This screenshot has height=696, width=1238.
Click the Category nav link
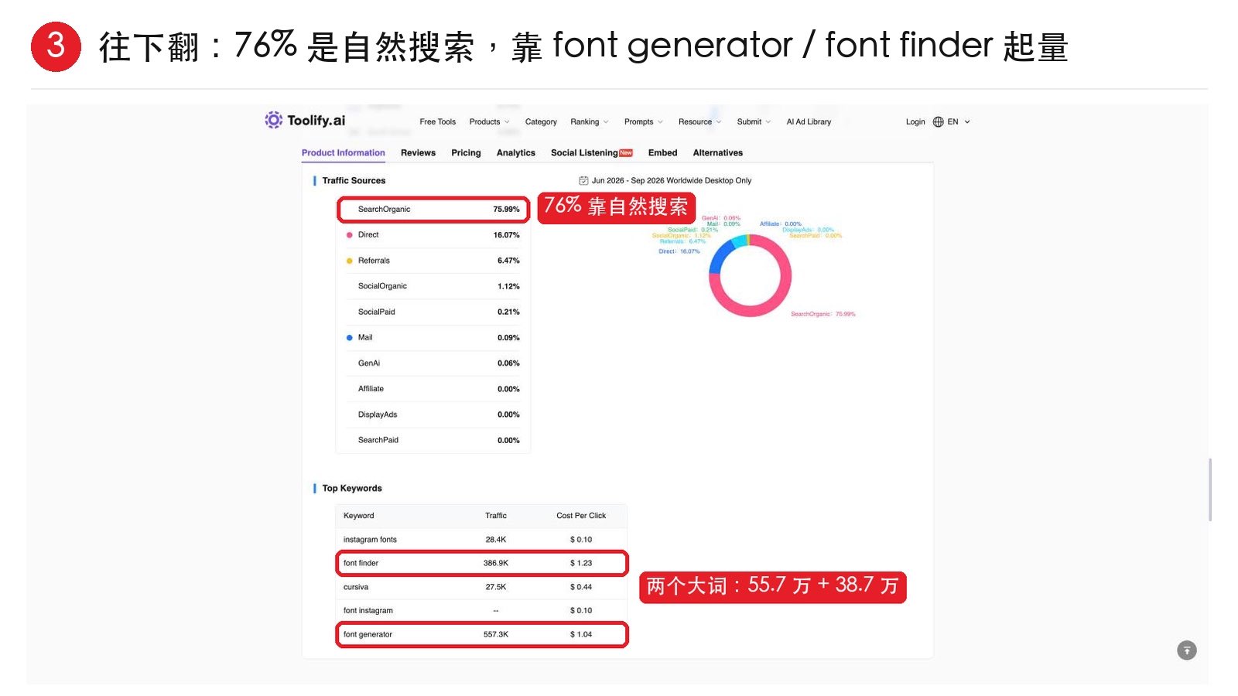pyautogui.click(x=541, y=121)
